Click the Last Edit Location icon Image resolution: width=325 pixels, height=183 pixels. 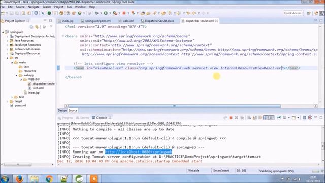188,13
